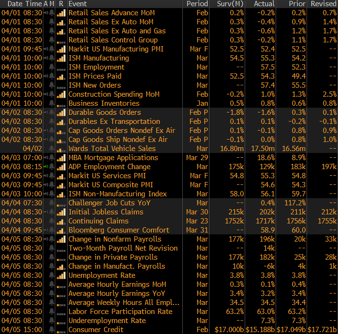Screen dimensions: 338x334
Task: Click relevance bars icon for Unemployment Rate
Action: 60,275
